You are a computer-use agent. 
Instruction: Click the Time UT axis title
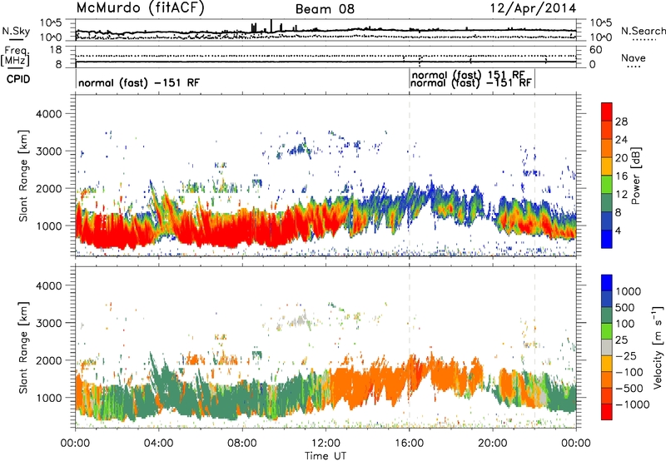(326, 456)
